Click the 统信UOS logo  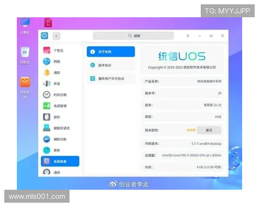tap(182, 56)
